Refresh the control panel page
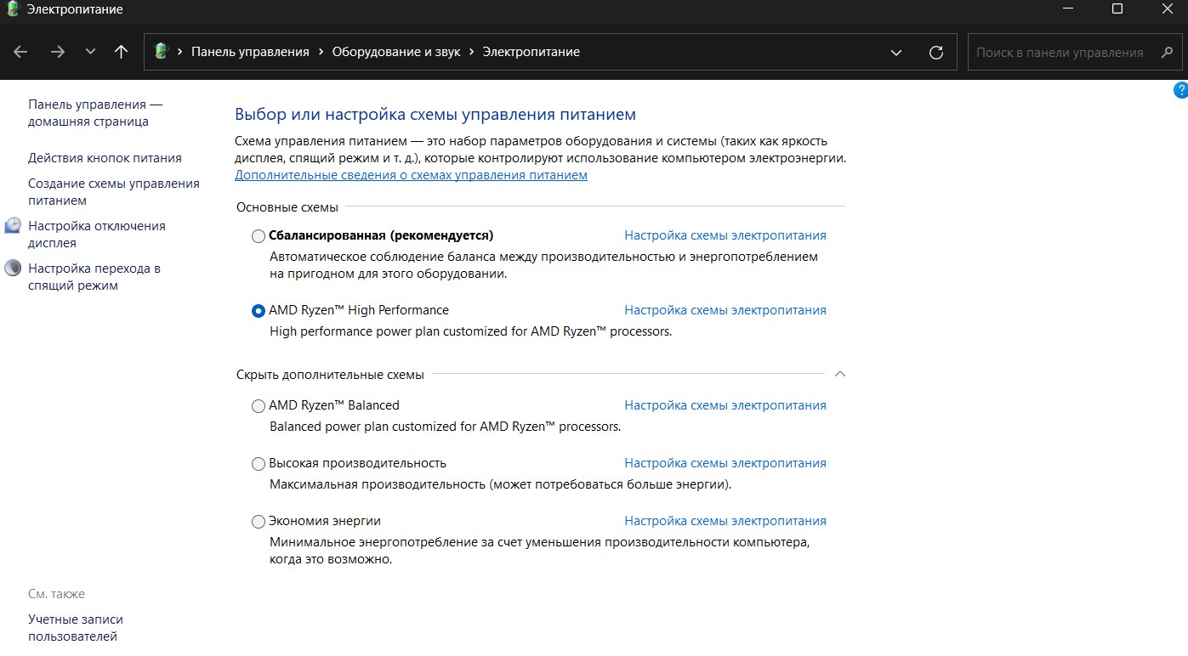The height and width of the screenshot is (656, 1188). [936, 52]
